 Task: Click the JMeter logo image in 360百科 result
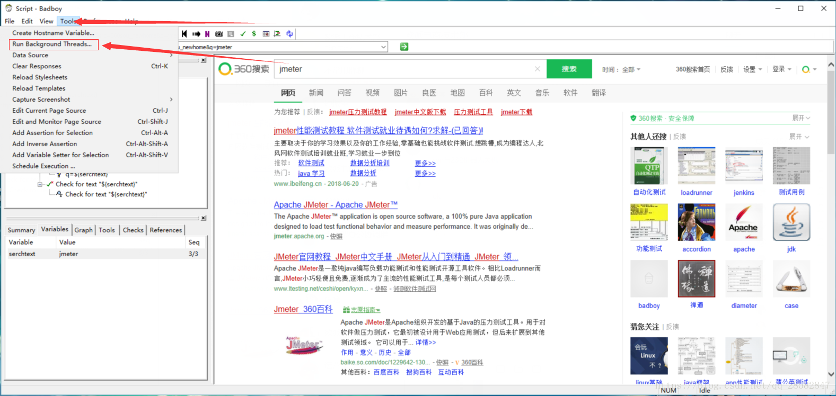[x=304, y=345]
